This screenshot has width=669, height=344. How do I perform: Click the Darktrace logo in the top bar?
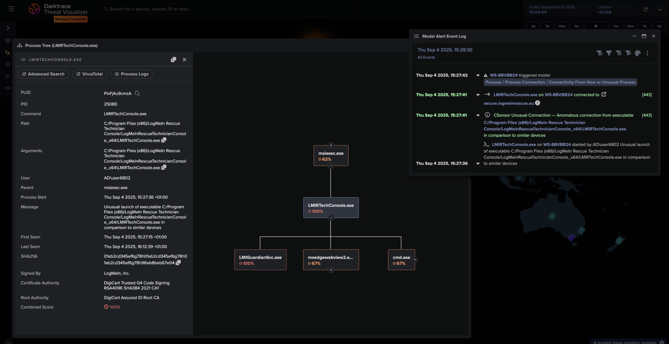click(x=35, y=9)
